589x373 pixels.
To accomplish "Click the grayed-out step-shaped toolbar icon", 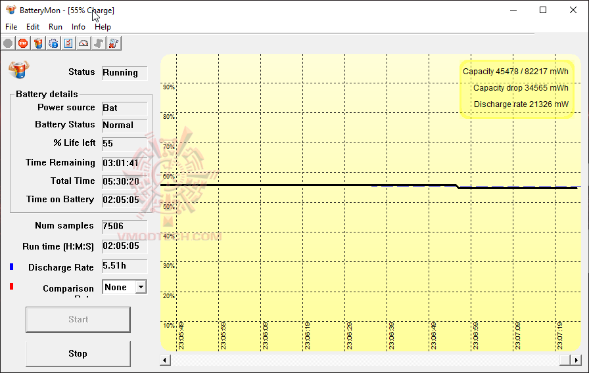I will 99,43.
